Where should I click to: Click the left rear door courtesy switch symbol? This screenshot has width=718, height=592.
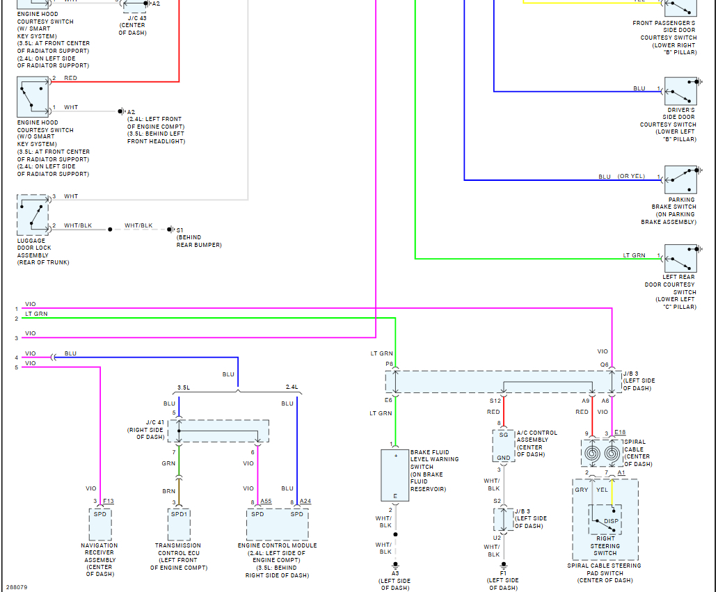pos(680,258)
